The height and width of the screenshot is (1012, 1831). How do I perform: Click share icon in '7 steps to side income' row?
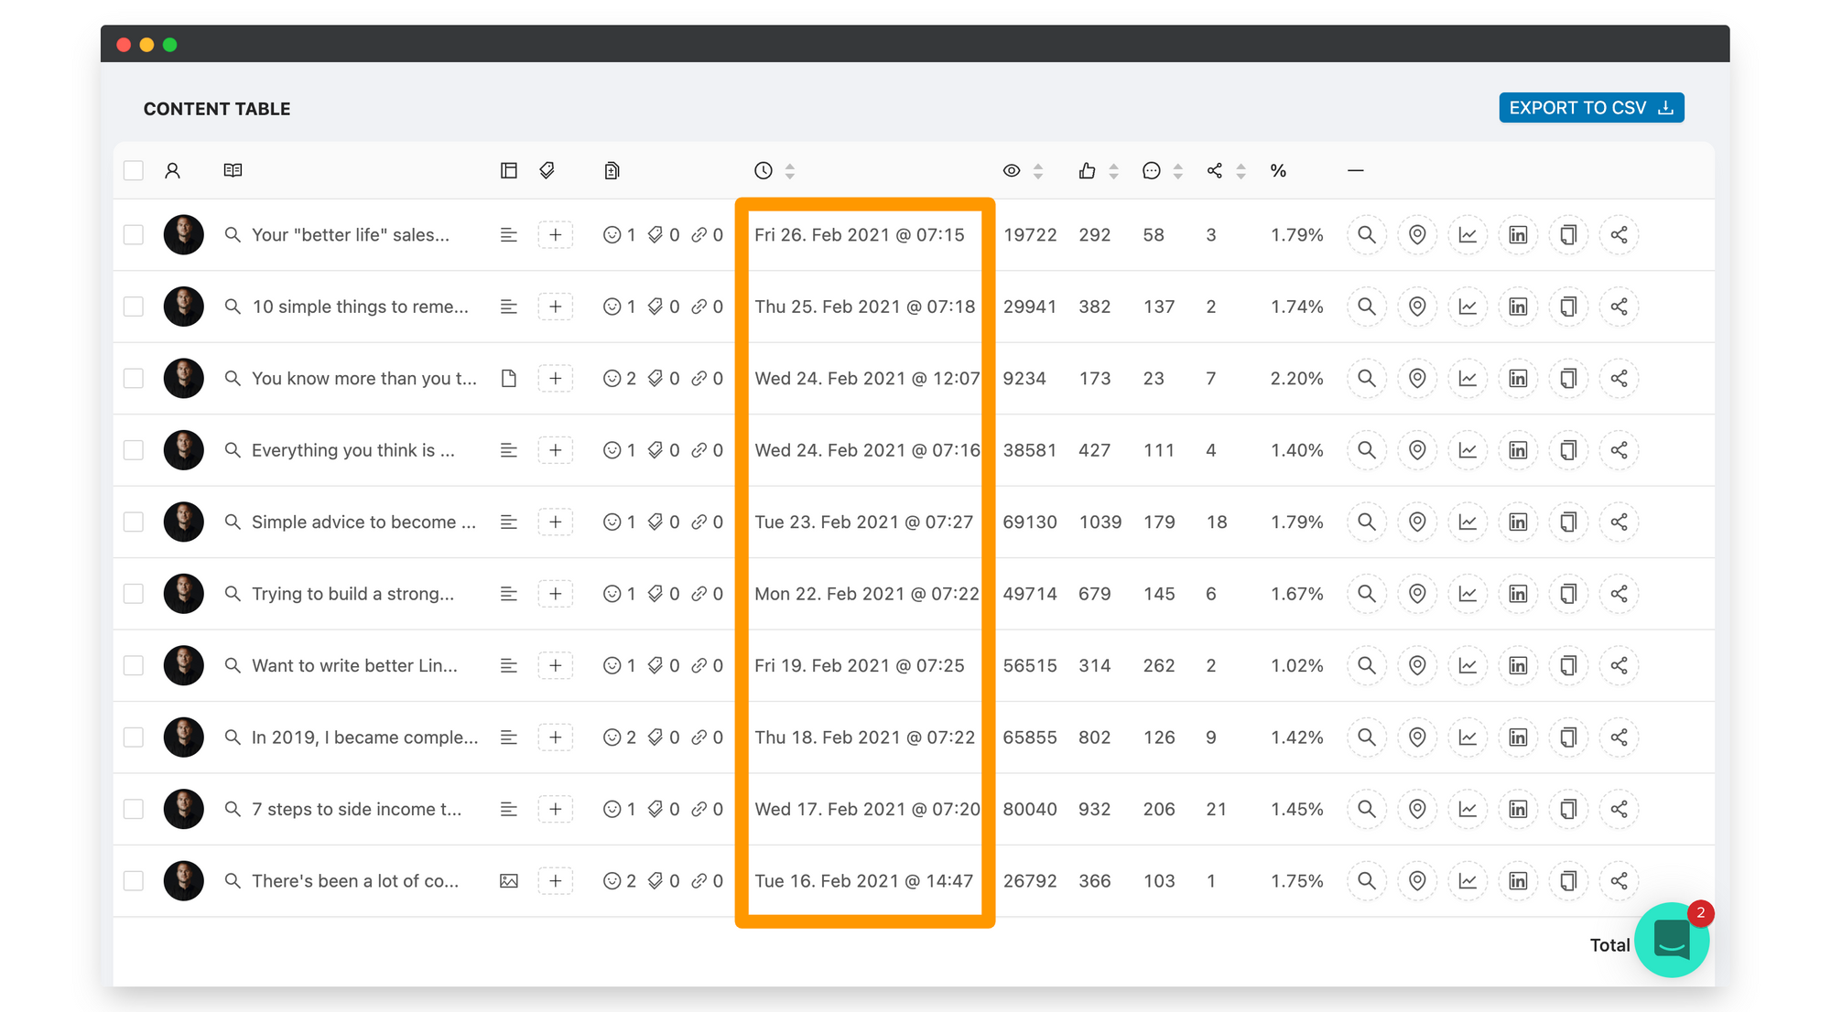[1619, 810]
